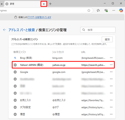Click the @お気に入り shortcut text
The image size is (125, 120).
[59, 100]
